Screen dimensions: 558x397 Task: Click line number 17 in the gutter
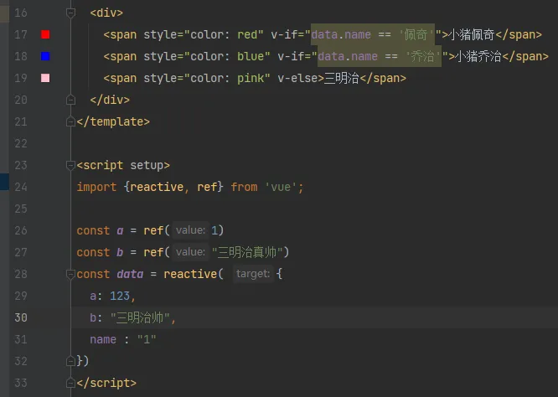pos(21,34)
